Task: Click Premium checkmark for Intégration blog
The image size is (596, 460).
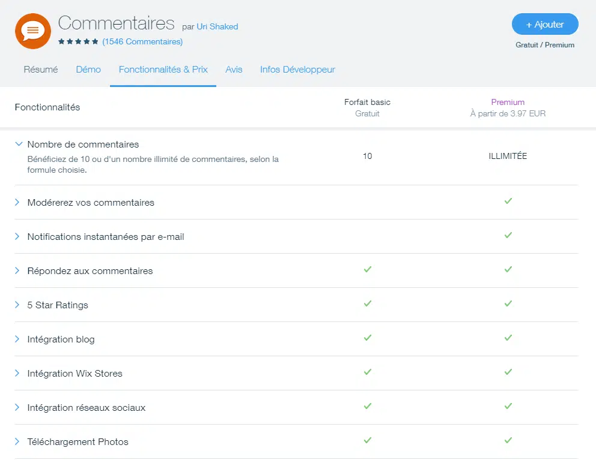Action: click(x=508, y=338)
